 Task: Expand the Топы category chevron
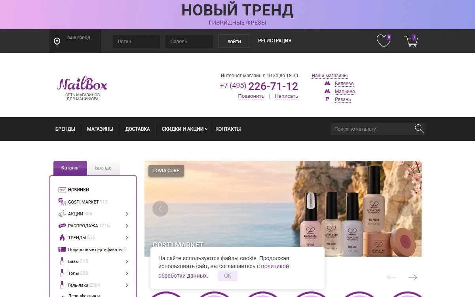(x=127, y=273)
